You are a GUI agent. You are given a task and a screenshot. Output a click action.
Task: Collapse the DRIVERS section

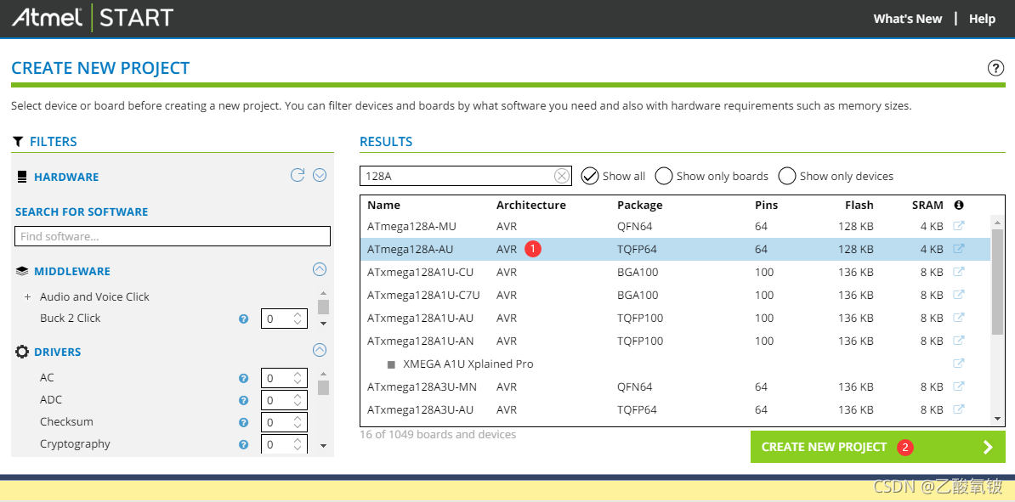click(x=320, y=350)
